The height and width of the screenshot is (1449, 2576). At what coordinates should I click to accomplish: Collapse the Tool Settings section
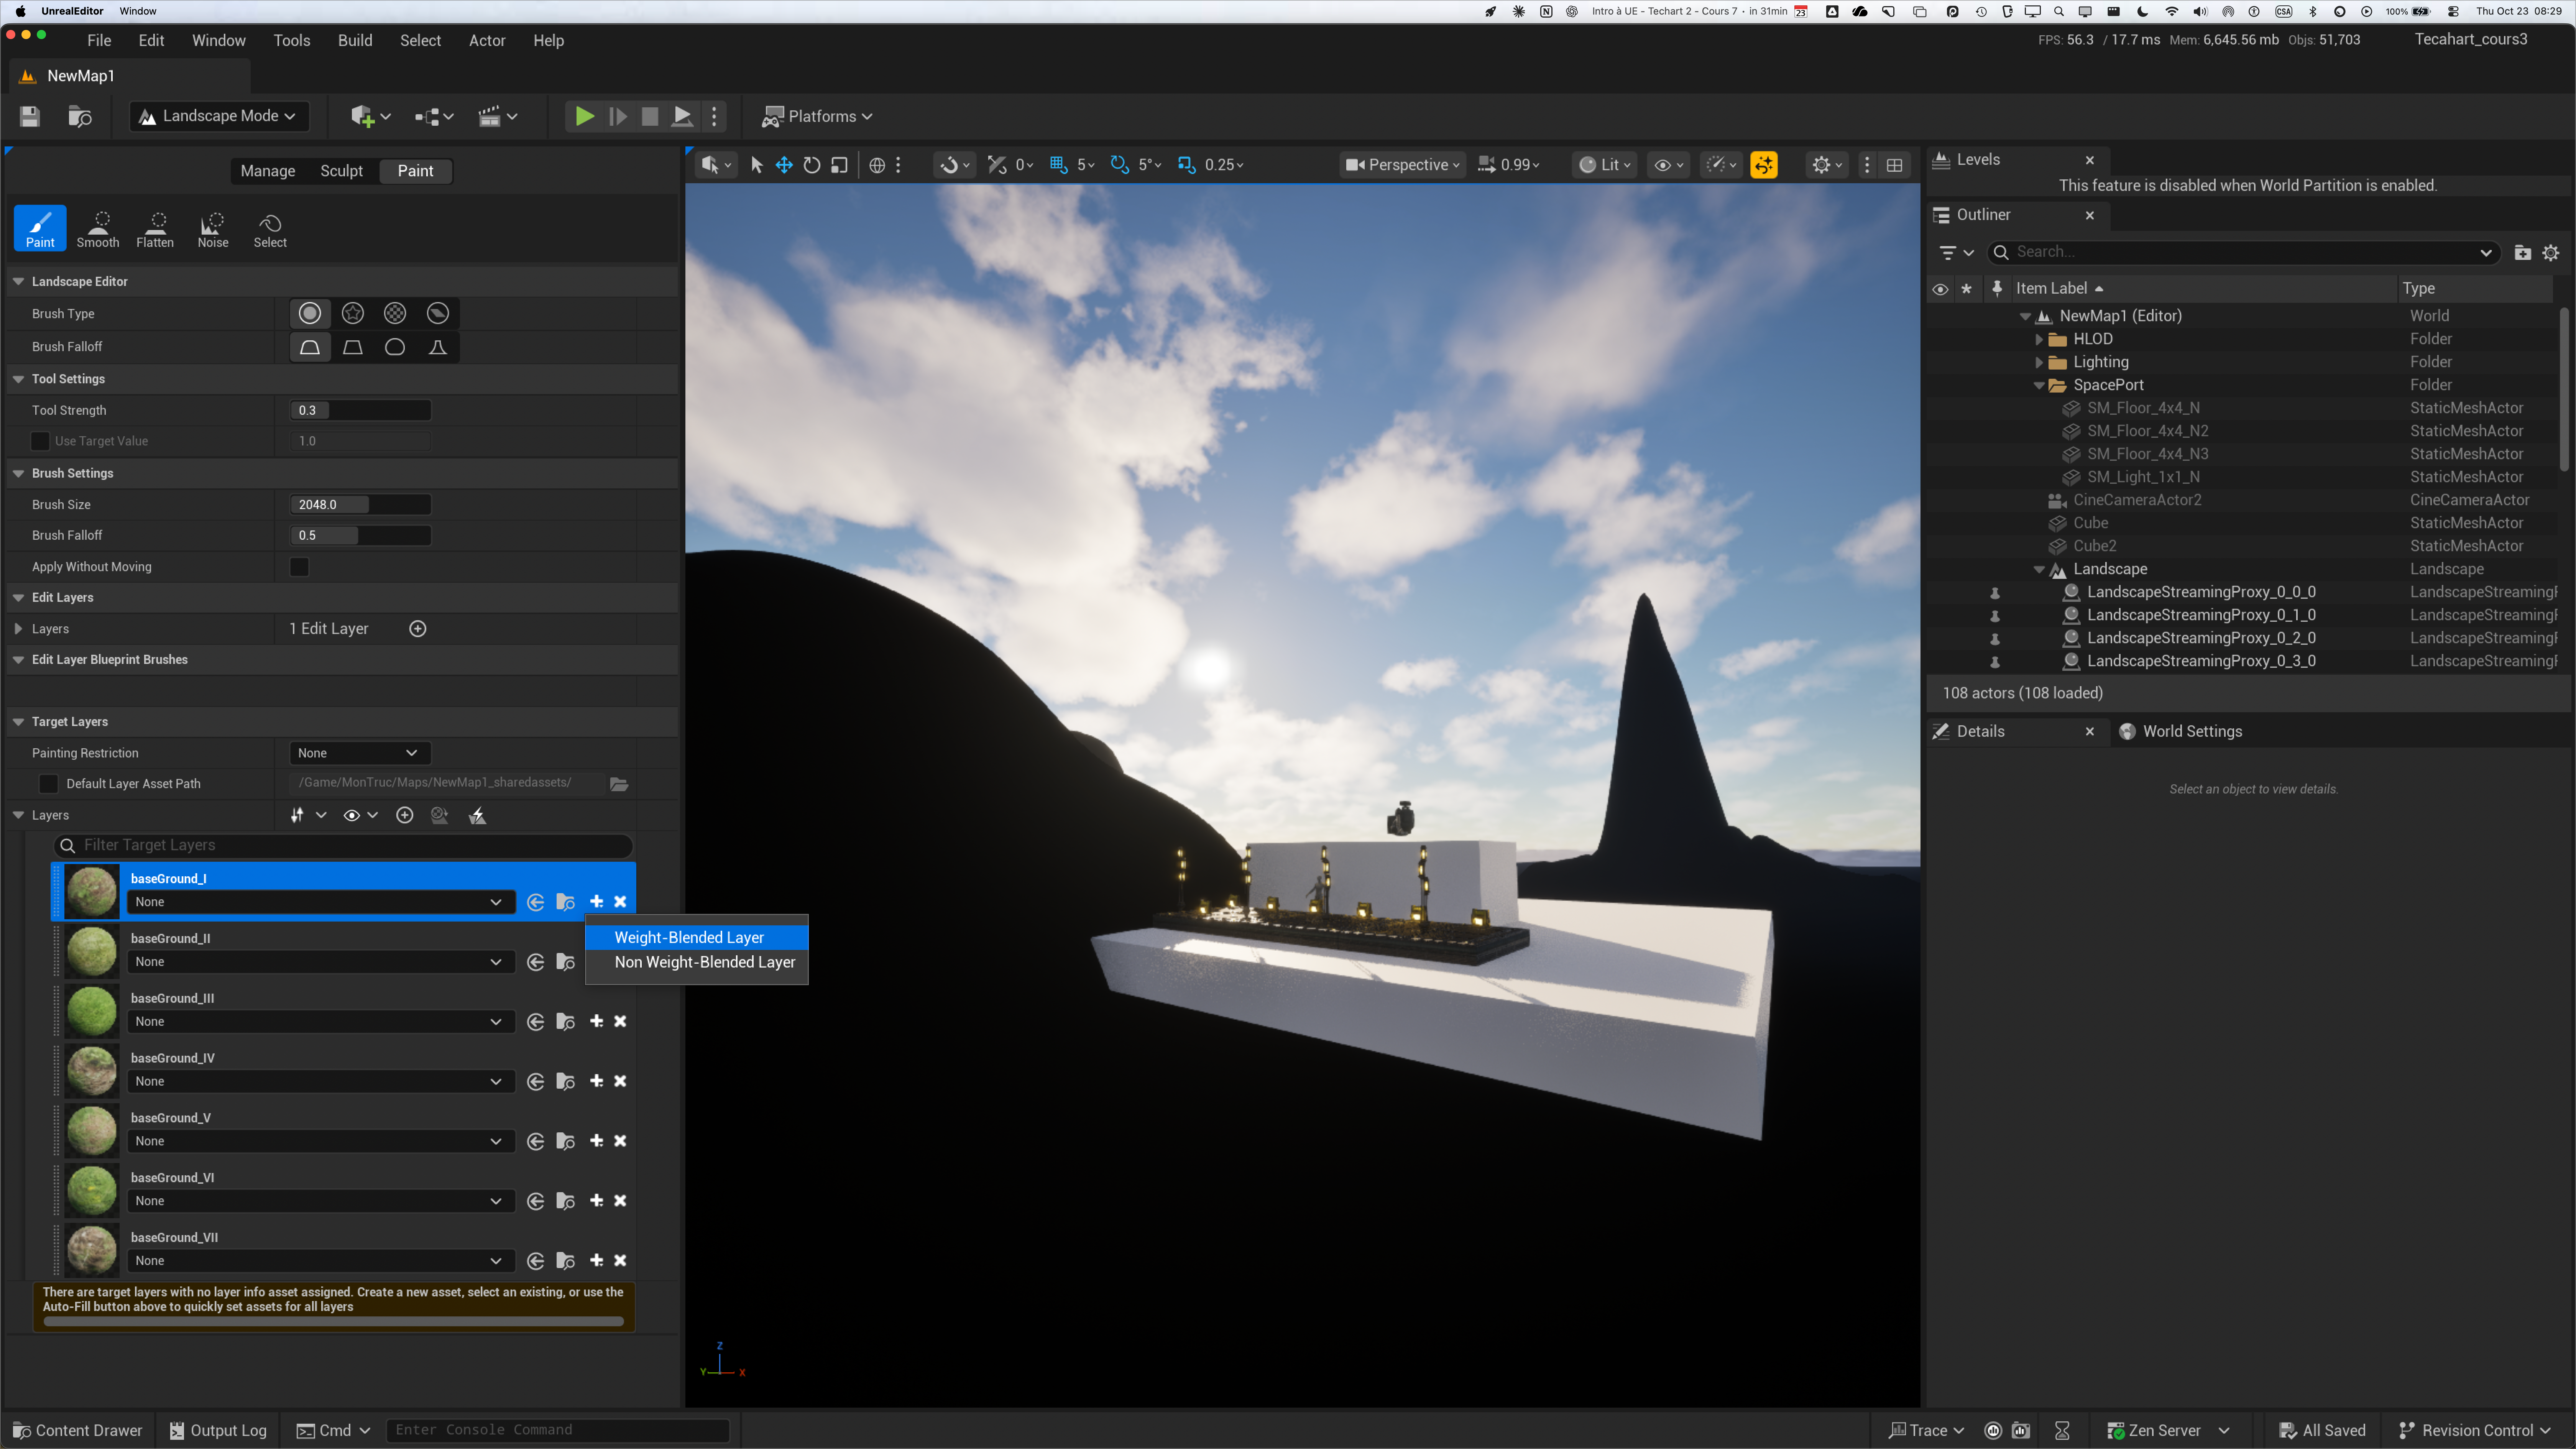pyautogui.click(x=18, y=379)
